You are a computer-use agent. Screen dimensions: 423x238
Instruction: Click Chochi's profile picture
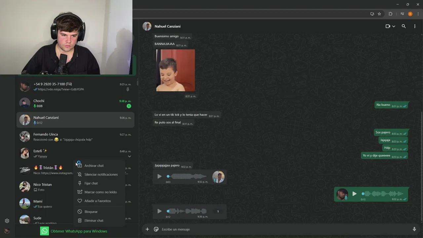coord(25,103)
